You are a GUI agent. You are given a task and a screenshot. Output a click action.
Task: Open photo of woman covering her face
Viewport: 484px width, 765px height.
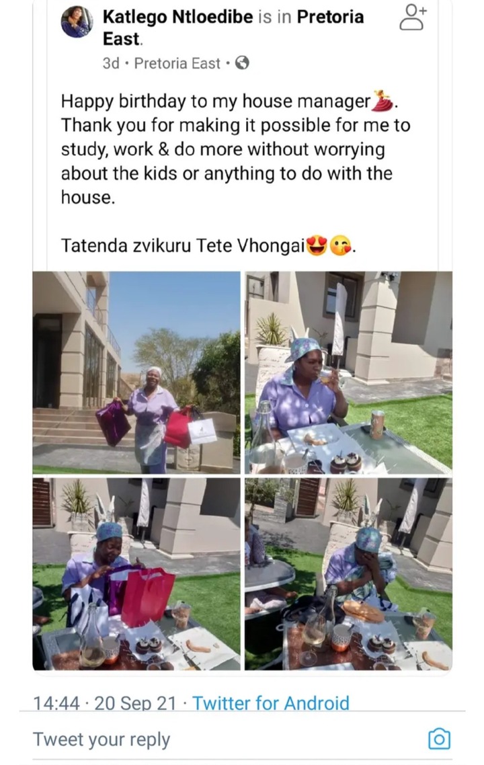click(x=348, y=574)
